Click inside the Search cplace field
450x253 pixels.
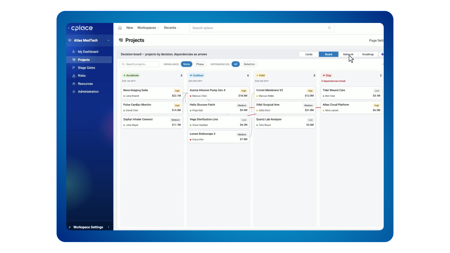pyautogui.click(x=262, y=28)
